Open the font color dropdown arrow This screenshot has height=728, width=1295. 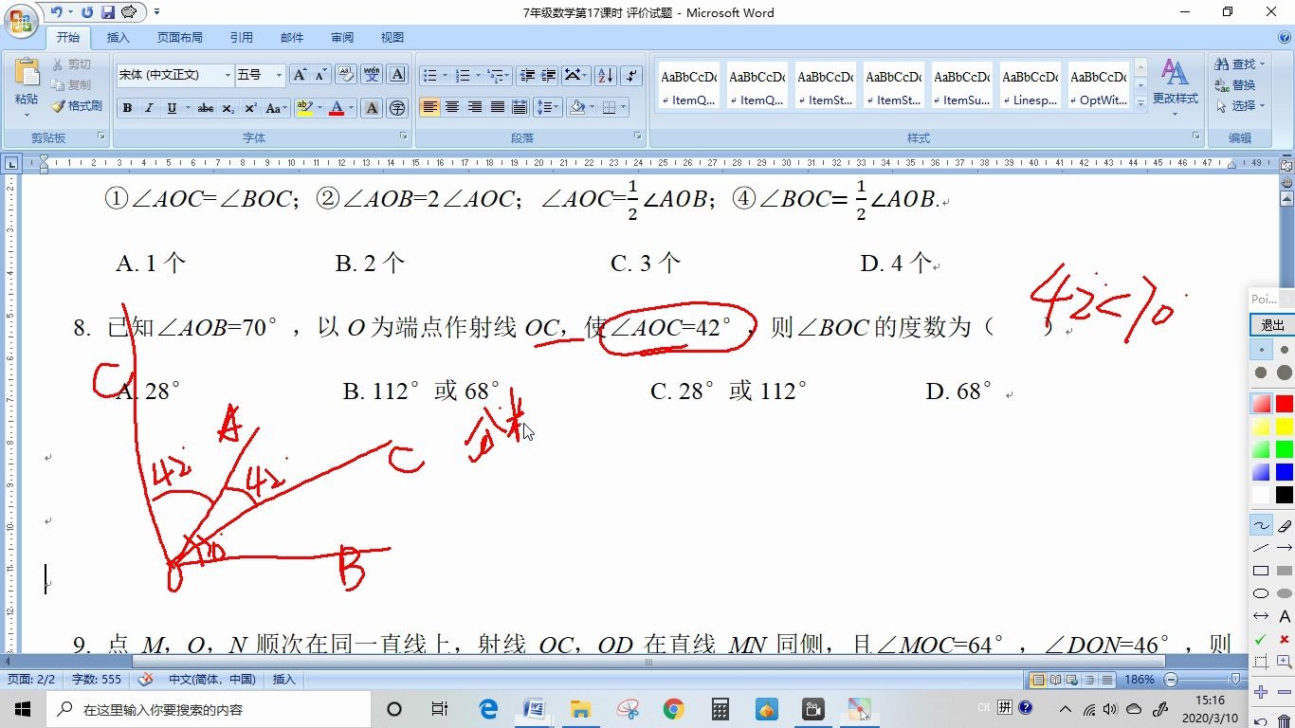[x=350, y=108]
